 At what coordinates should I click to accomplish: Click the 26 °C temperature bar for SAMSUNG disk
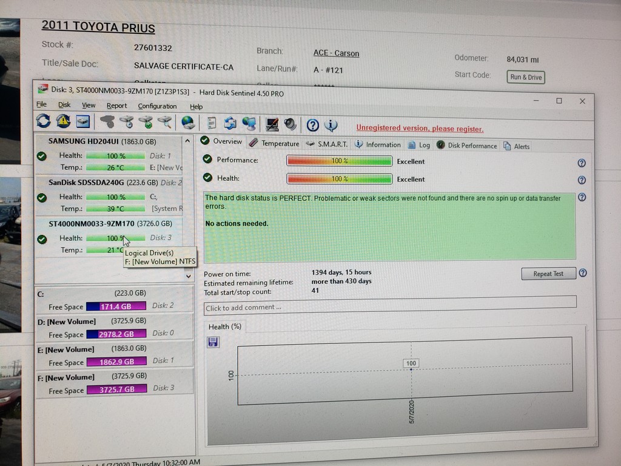pos(115,167)
